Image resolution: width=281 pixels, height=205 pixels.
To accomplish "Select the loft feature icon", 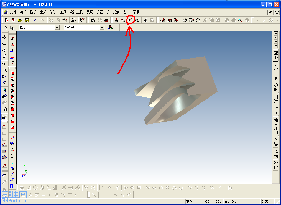I will click(137, 20).
